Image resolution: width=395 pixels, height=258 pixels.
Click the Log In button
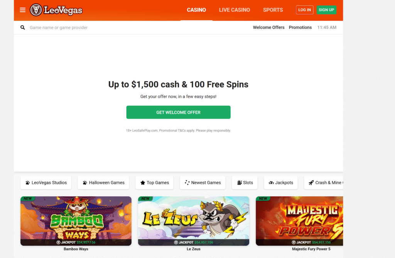click(x=305, y=10)
